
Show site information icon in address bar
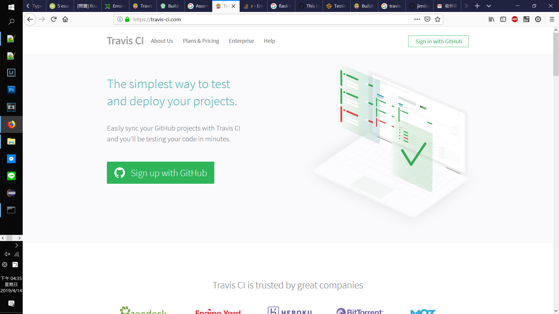120,19
